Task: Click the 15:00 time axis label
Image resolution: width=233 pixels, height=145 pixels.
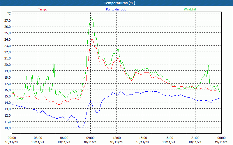Action: click(x=143, y=138)
